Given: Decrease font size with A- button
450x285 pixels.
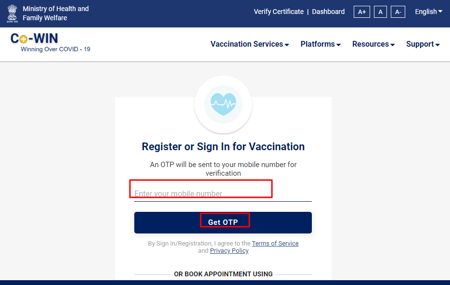Looking at the screenshot, I should click(398, 12).
